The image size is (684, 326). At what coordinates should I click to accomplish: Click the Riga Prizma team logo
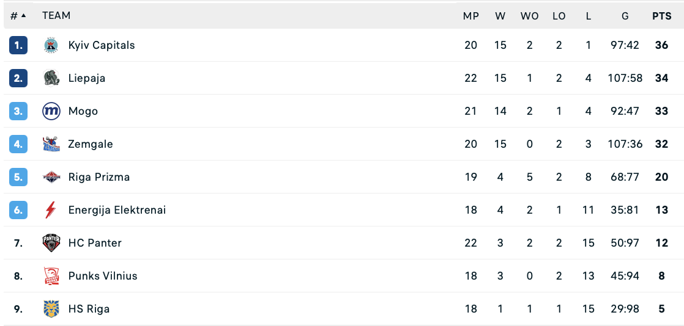click(x=51, y=177)
